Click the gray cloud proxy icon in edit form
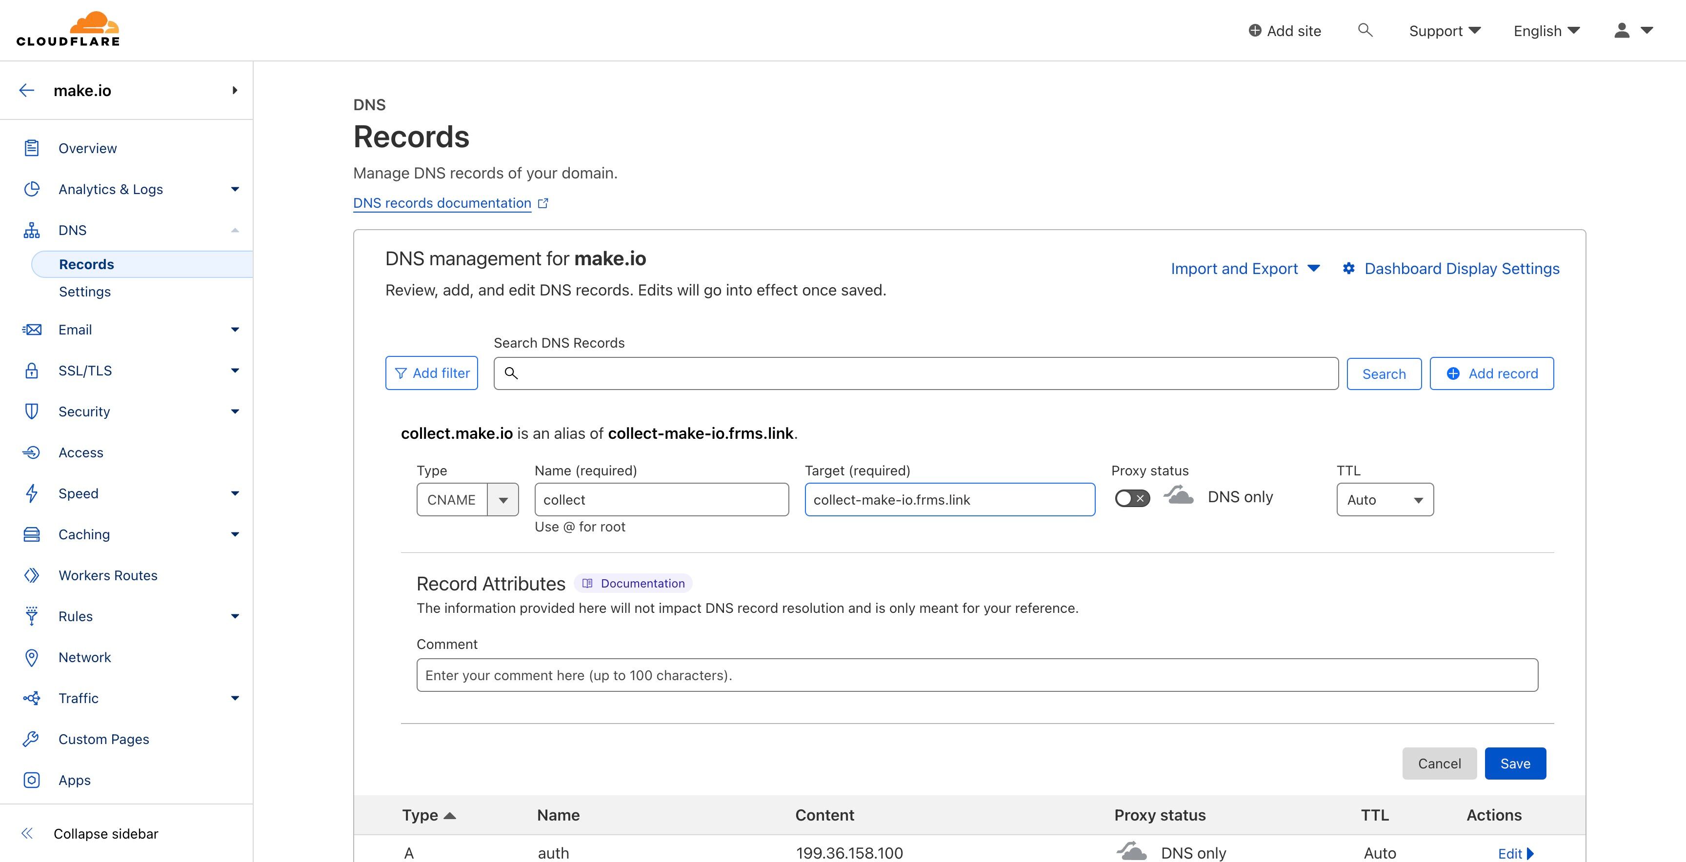The image size is (1686, 862). coord(1178,495)
